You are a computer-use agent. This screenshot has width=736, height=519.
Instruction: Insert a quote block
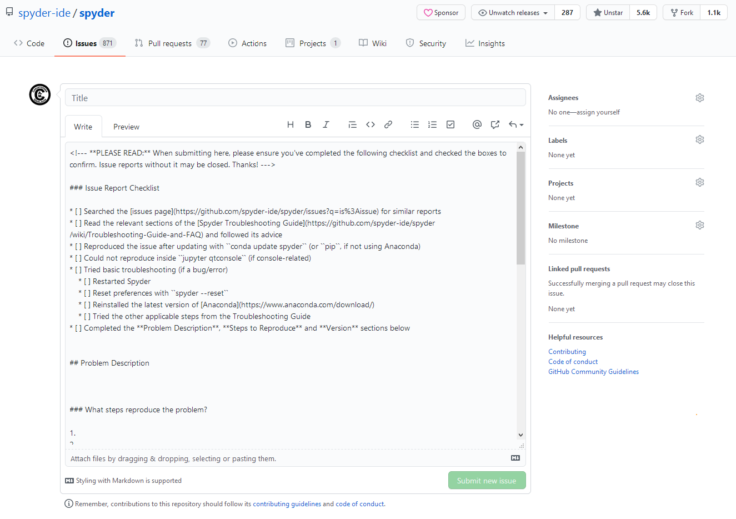pyautogui.click(x=353, y=124)
